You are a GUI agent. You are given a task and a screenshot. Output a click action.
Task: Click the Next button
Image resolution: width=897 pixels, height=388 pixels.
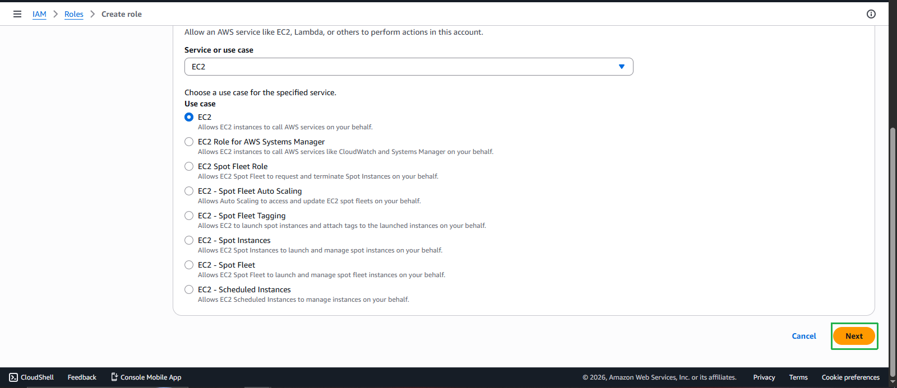click(x=854, y=336)
